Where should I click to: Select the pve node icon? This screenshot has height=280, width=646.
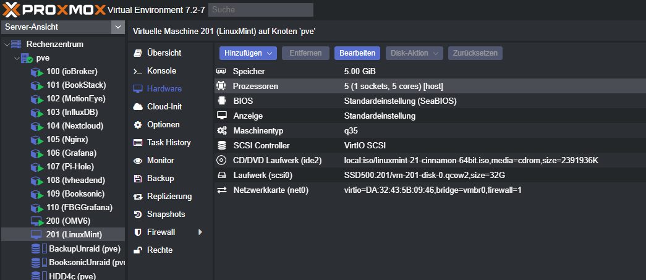[27, 58]
